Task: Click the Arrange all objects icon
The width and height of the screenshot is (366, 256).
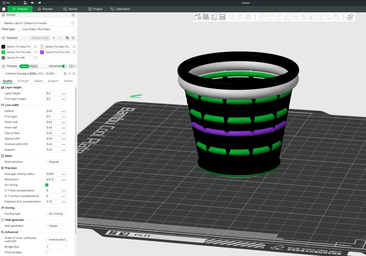Action: pyautogui.click(x=222, y=17)
